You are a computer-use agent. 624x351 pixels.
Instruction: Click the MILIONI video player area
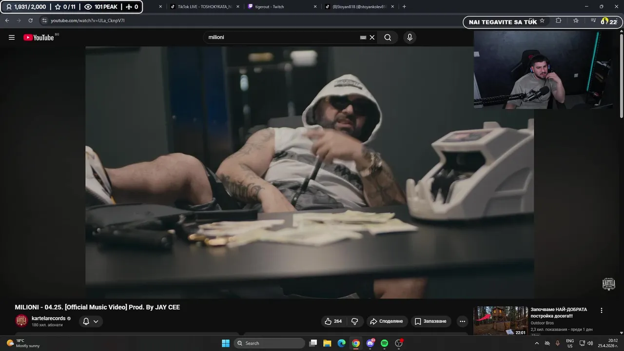pyautogui.click(x=310, y=172)
